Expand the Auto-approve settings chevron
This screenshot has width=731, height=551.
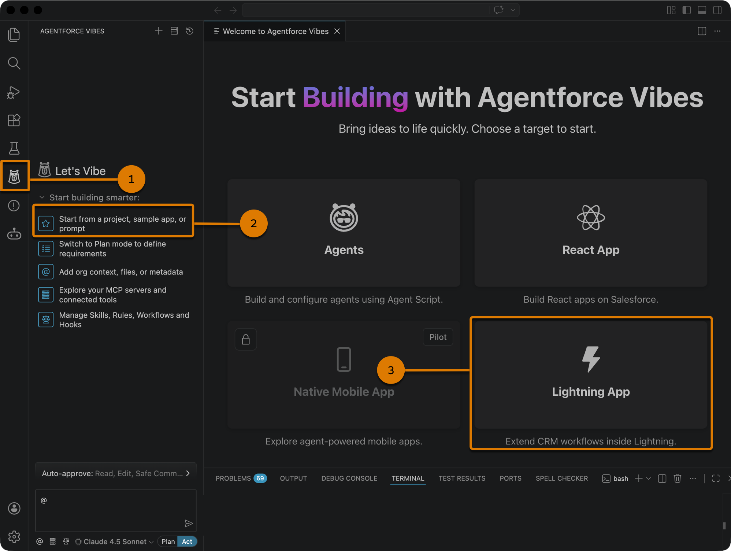188,473
